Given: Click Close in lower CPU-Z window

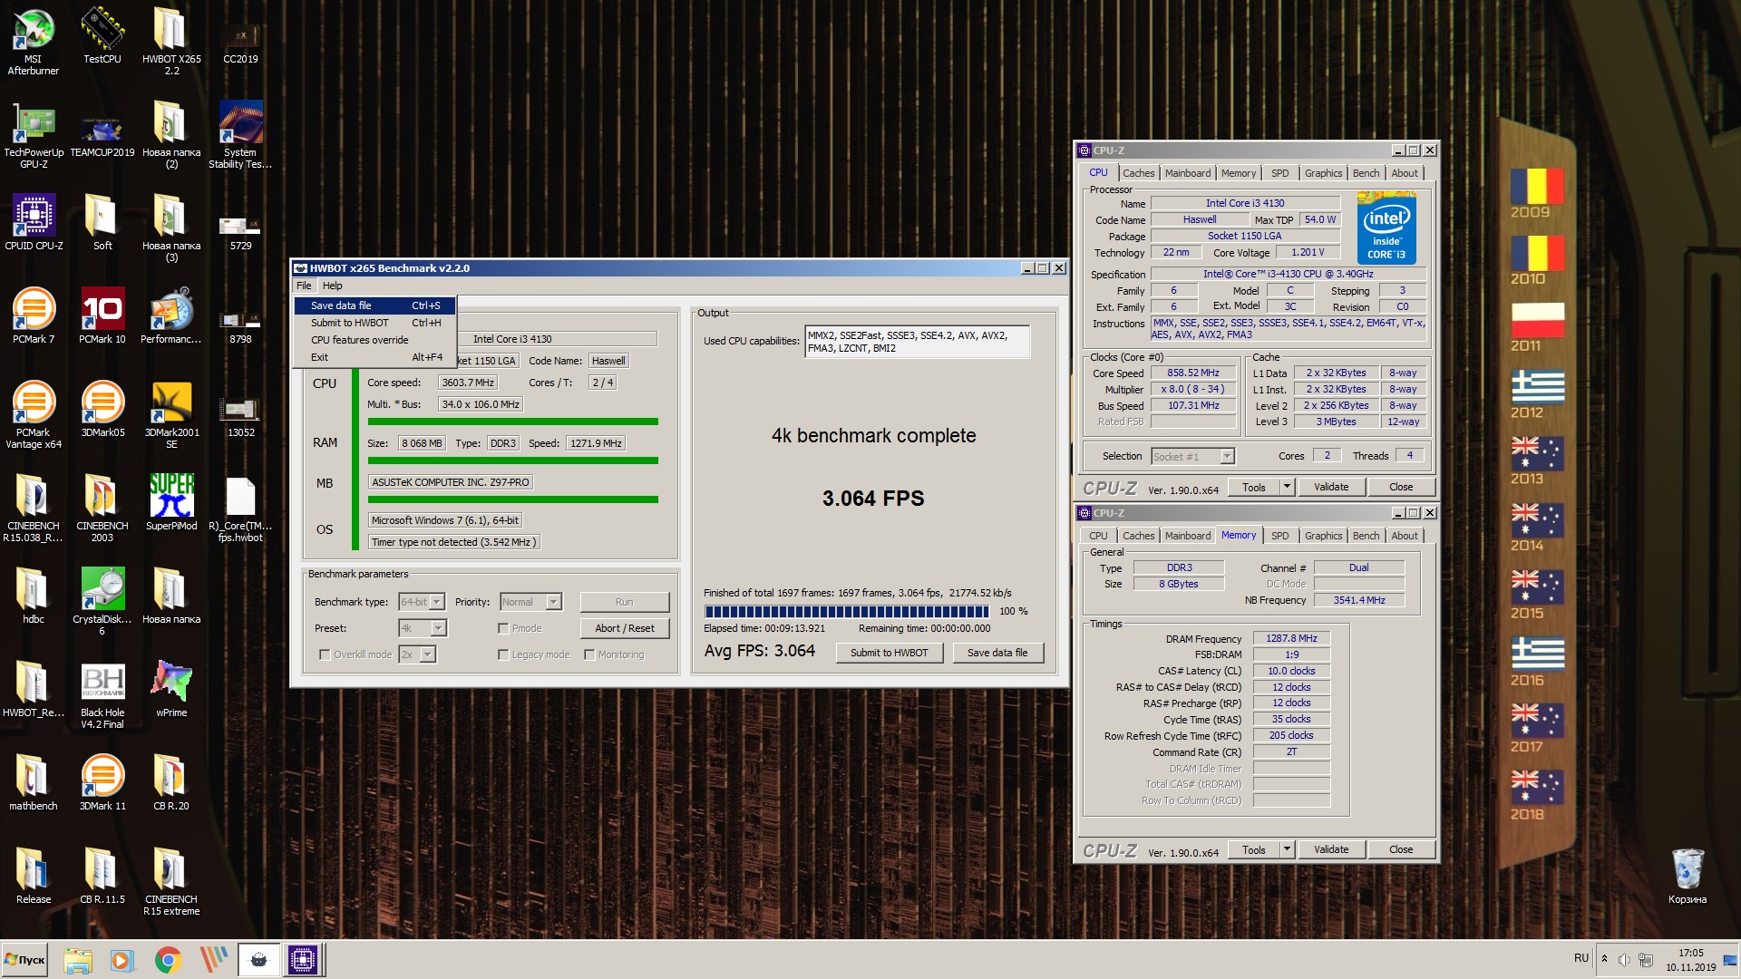Looking at the screenshot, I should [1401, 850].
